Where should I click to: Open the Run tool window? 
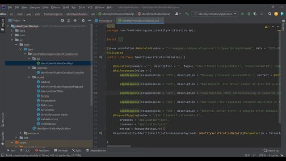(11, 150)
